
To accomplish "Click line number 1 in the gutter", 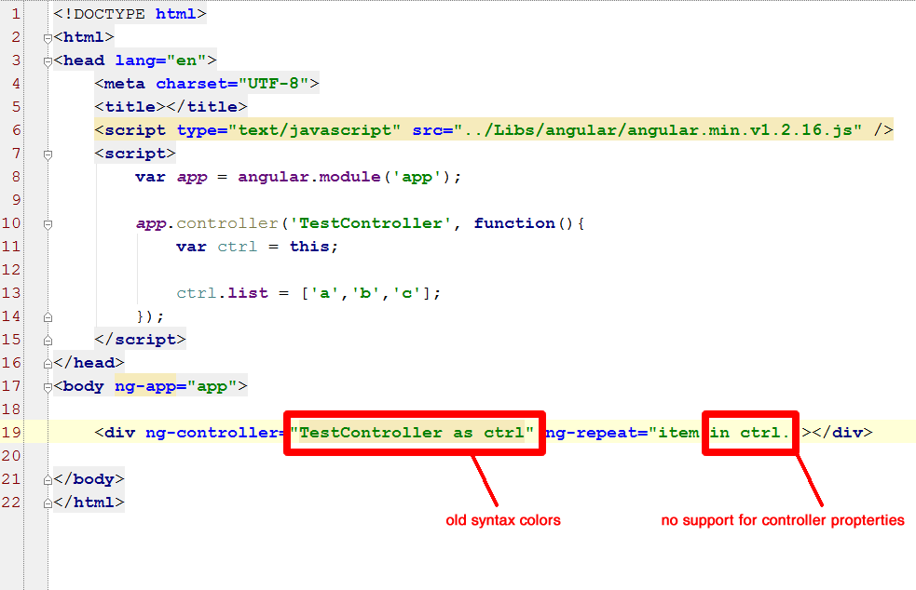I will click(x=16, y=13).
